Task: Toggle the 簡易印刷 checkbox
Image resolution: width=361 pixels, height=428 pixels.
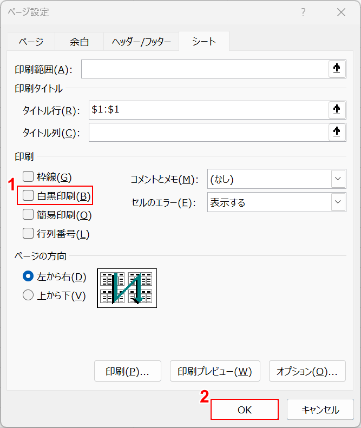Action: (x=28, y=215)
